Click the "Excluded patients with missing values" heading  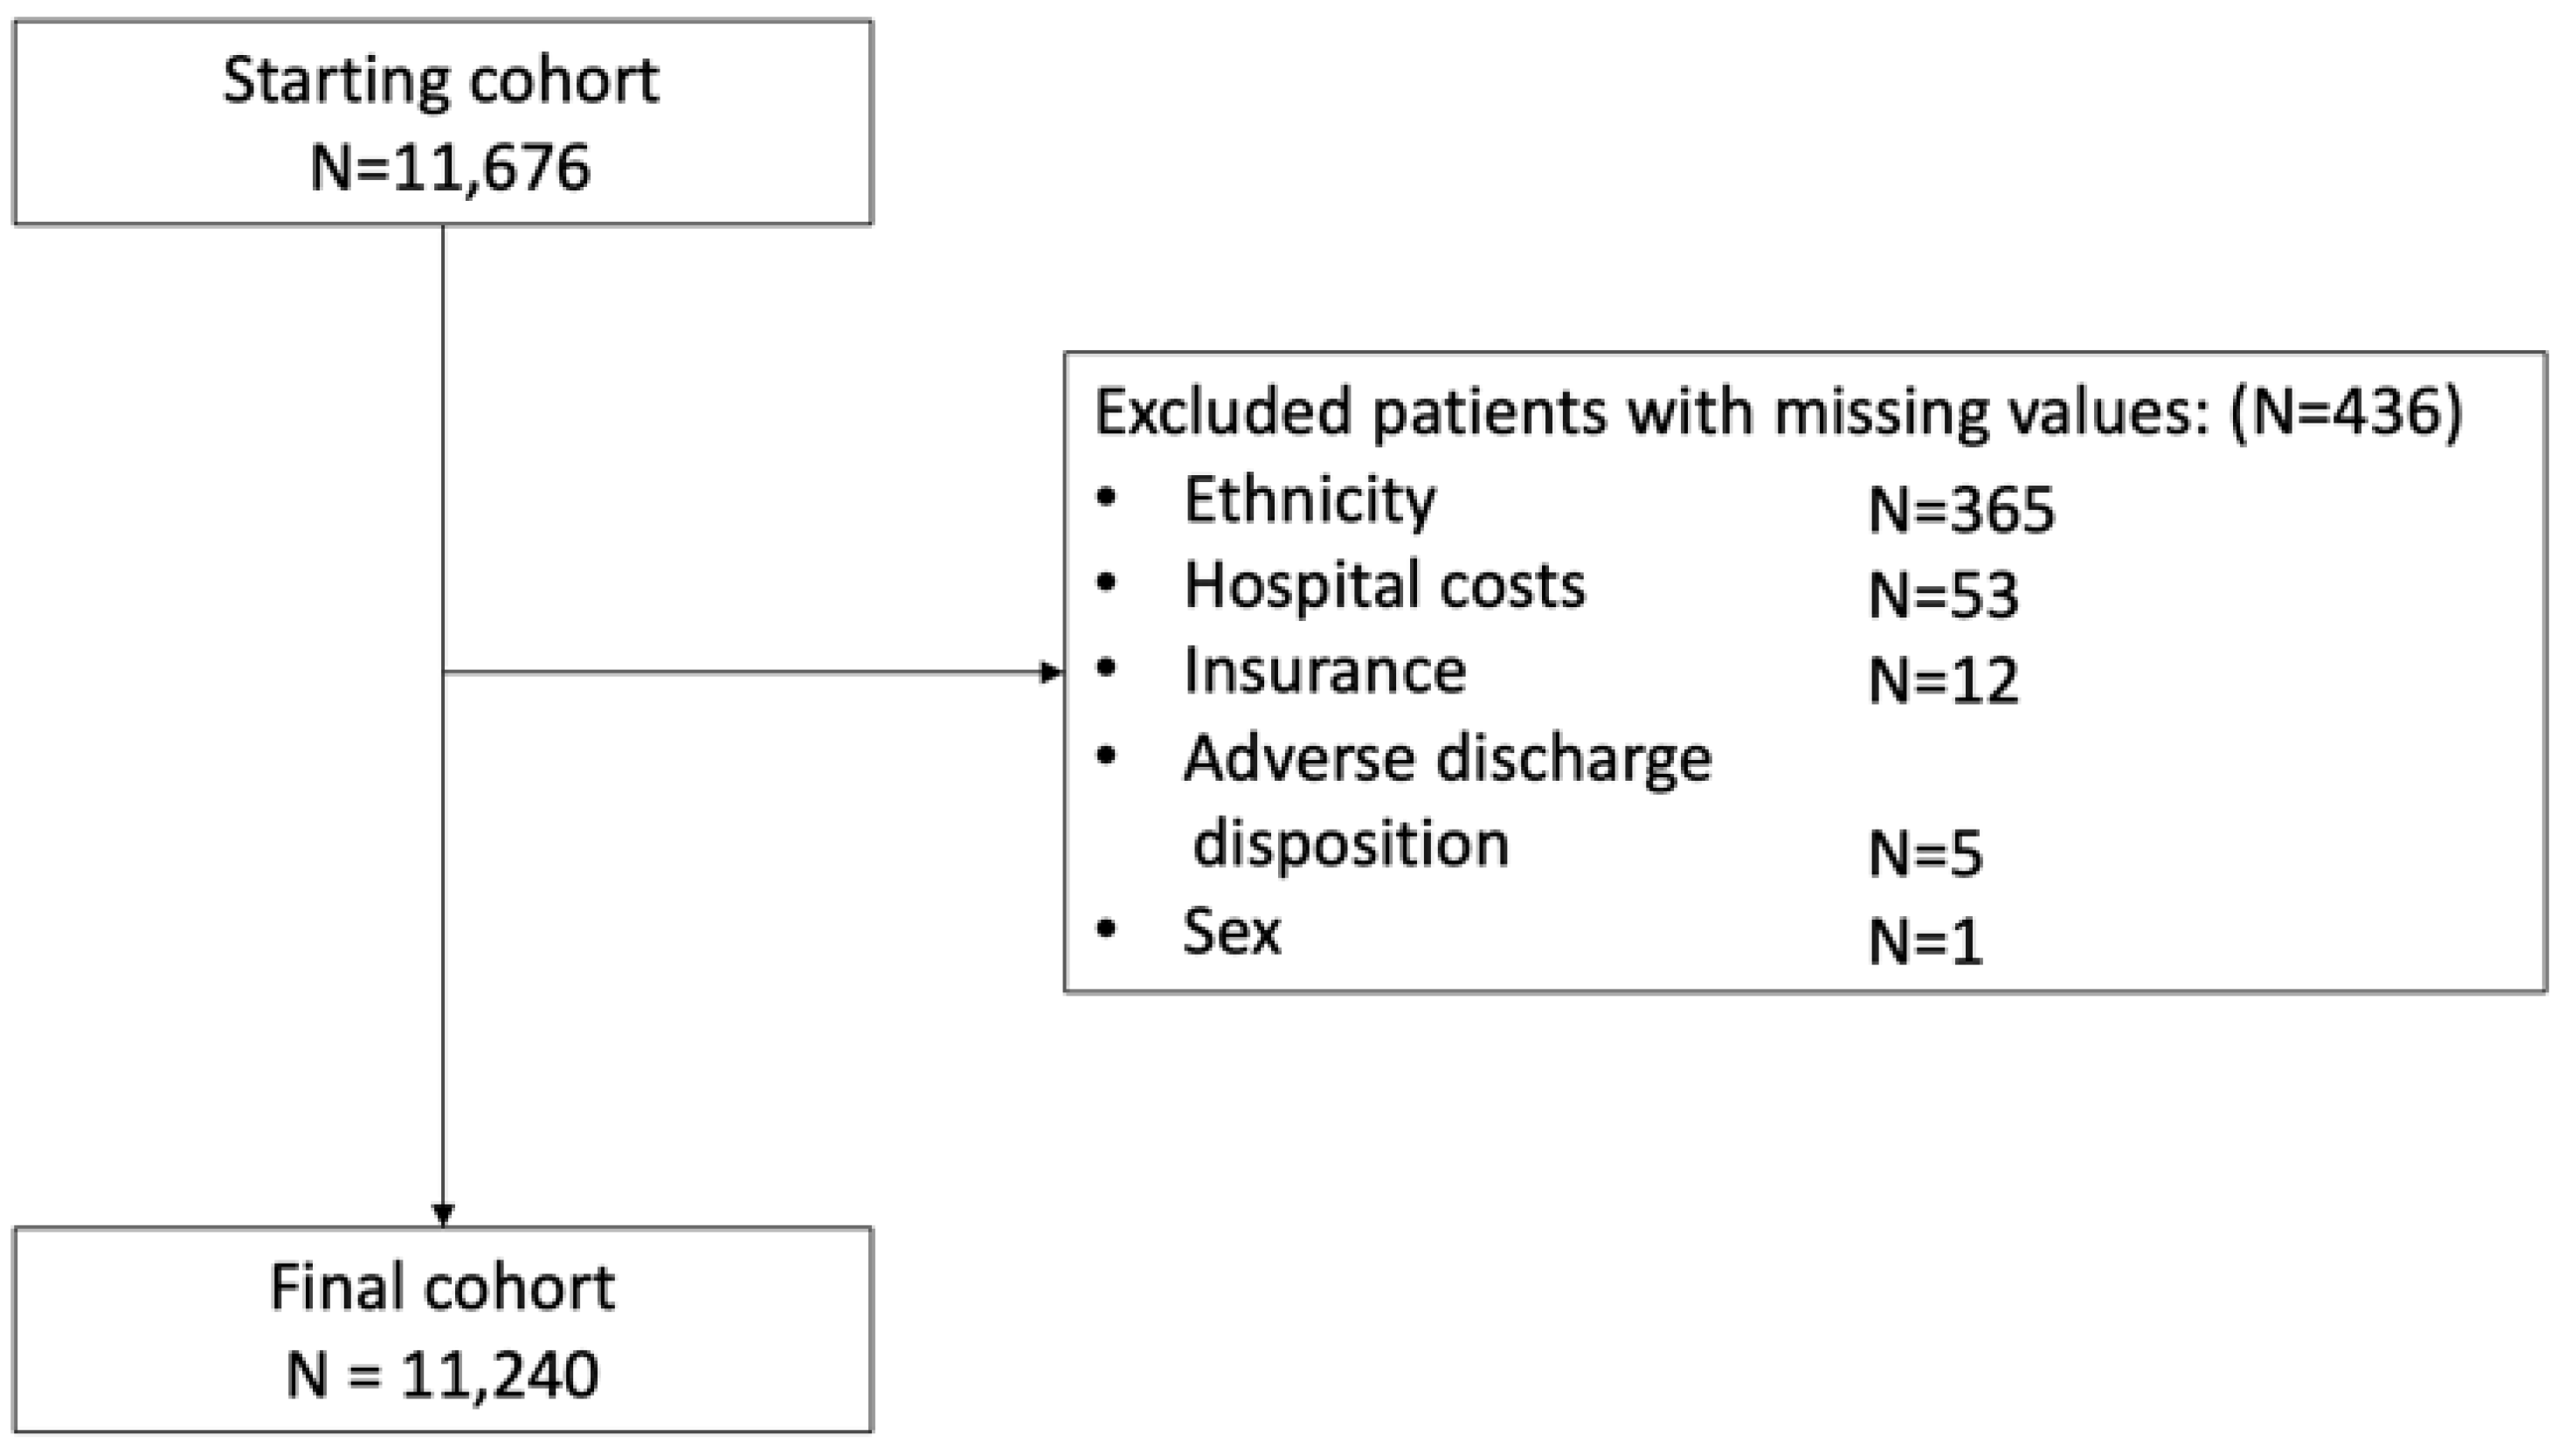click(1650, 411)
